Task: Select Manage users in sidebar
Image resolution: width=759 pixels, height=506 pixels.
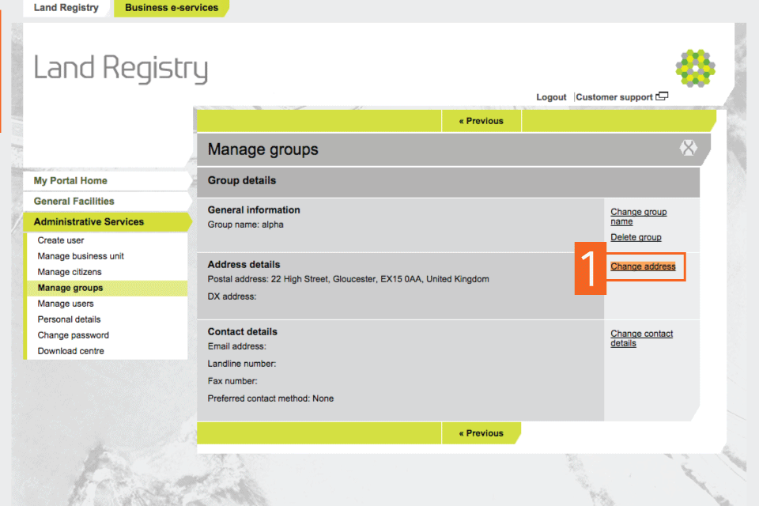Action: (66, 304)
